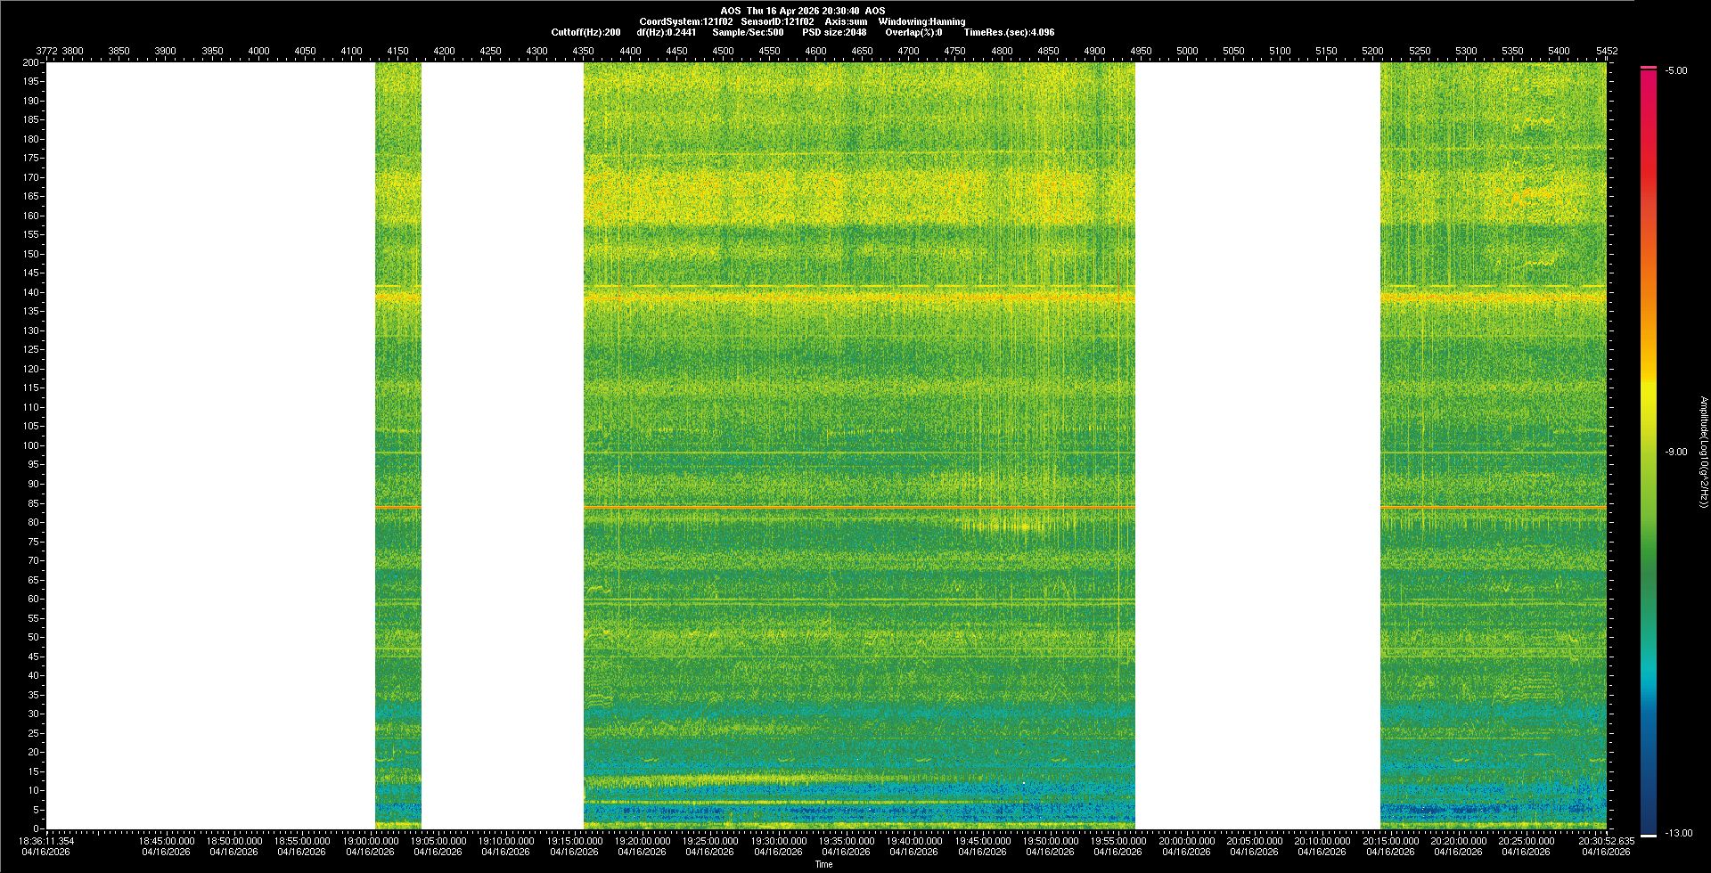Click the SensorID:121f02 header text
Image resolution: width=1711 pixels, height=873 pixels.
(777, 21)
